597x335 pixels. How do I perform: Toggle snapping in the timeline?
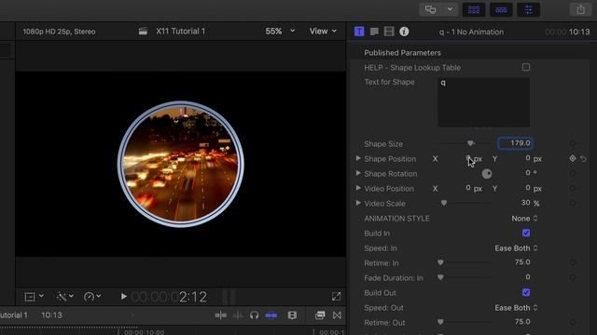tap(271, 315)
